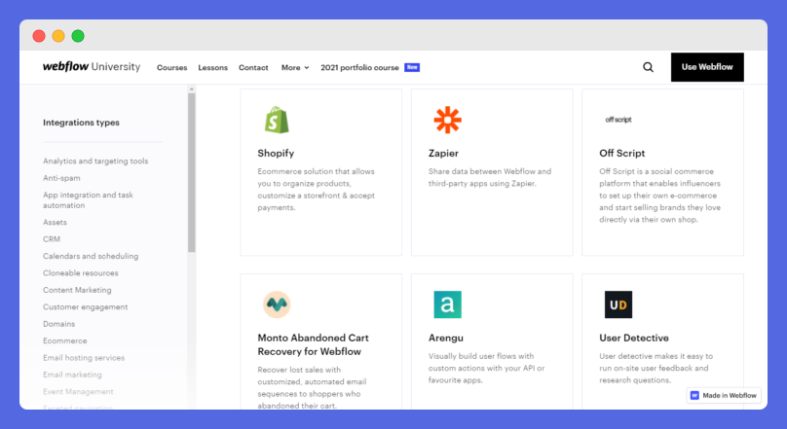787x429 pixels.
Task: Click the Monto wave logo
Action: click(x=277, y=304)
